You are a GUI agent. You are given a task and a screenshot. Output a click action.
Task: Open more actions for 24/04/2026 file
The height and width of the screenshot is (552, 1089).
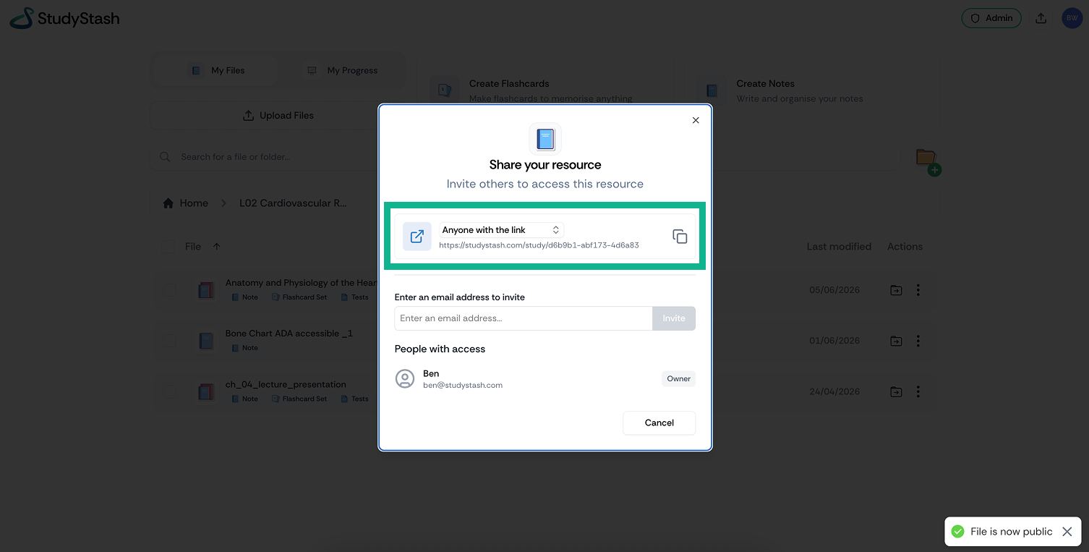(918, 391)
